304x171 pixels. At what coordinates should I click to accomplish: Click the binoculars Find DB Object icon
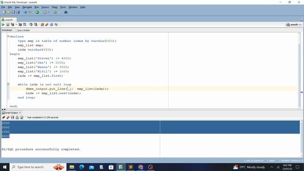(66, 12)
